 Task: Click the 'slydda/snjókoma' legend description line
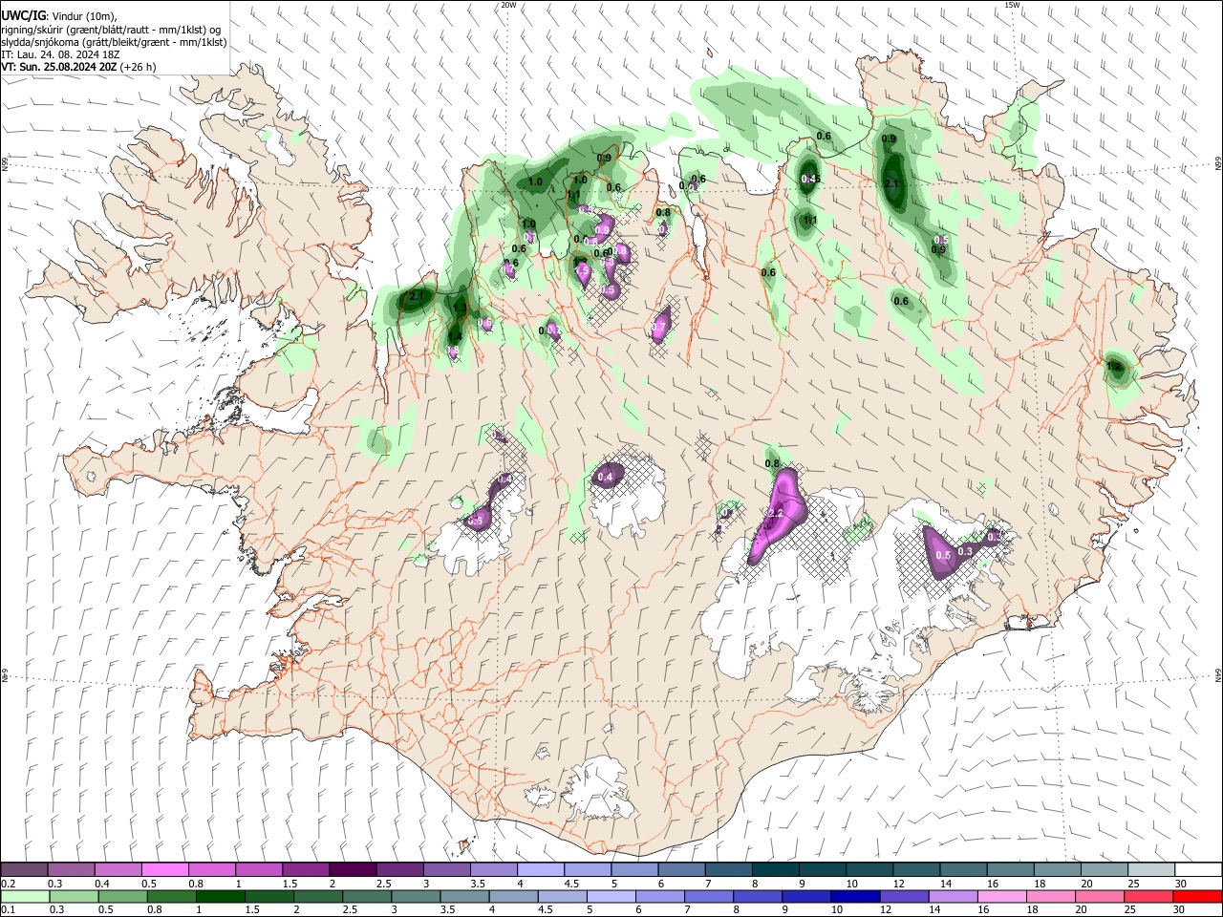pyautogui.click(x=114, y=42)
